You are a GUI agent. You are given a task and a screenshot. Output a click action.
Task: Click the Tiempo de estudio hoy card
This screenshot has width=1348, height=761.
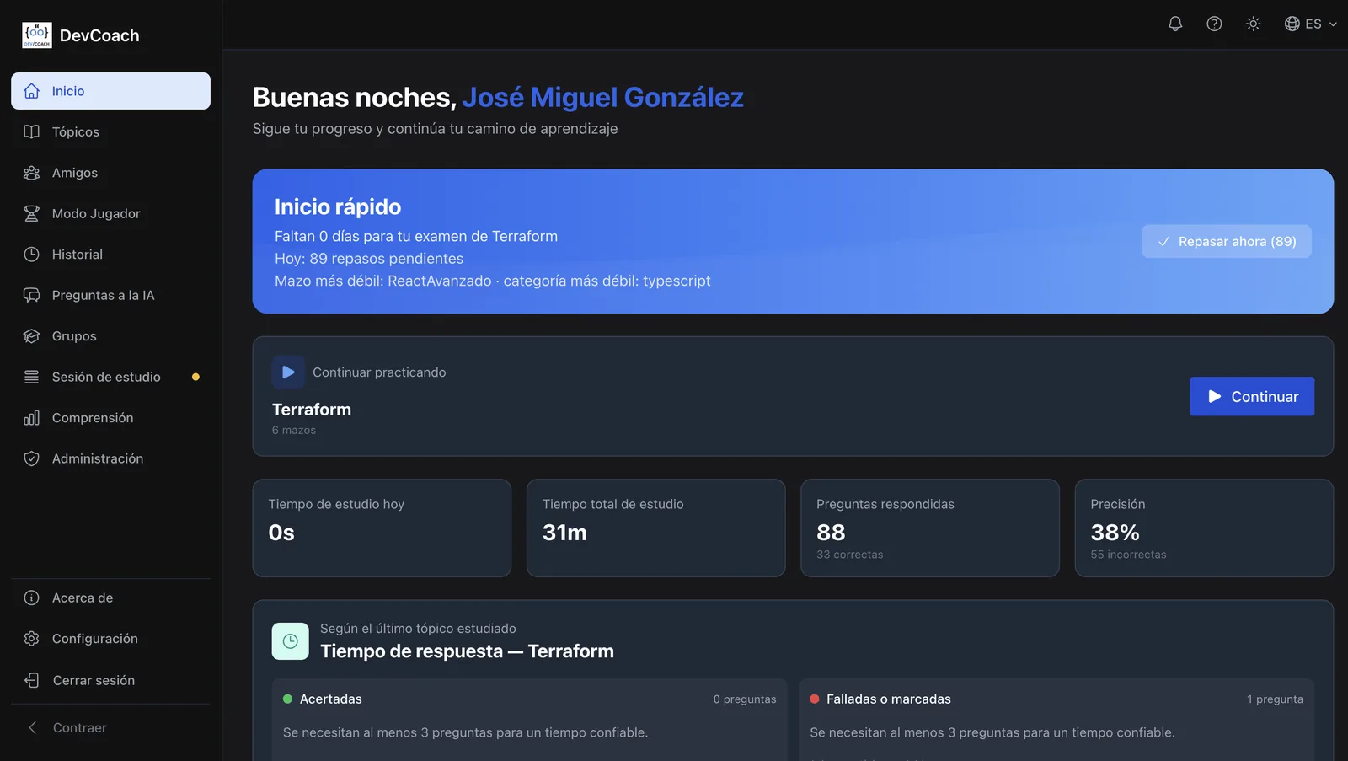click(382, 528)
